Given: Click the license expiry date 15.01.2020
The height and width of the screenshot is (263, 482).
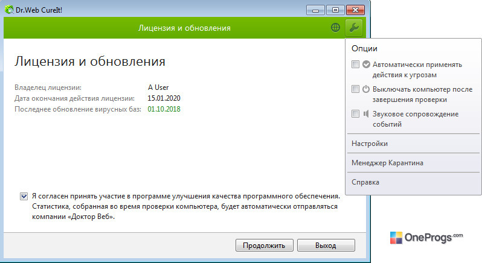Looking at the screenshot, I should point(164,98).
